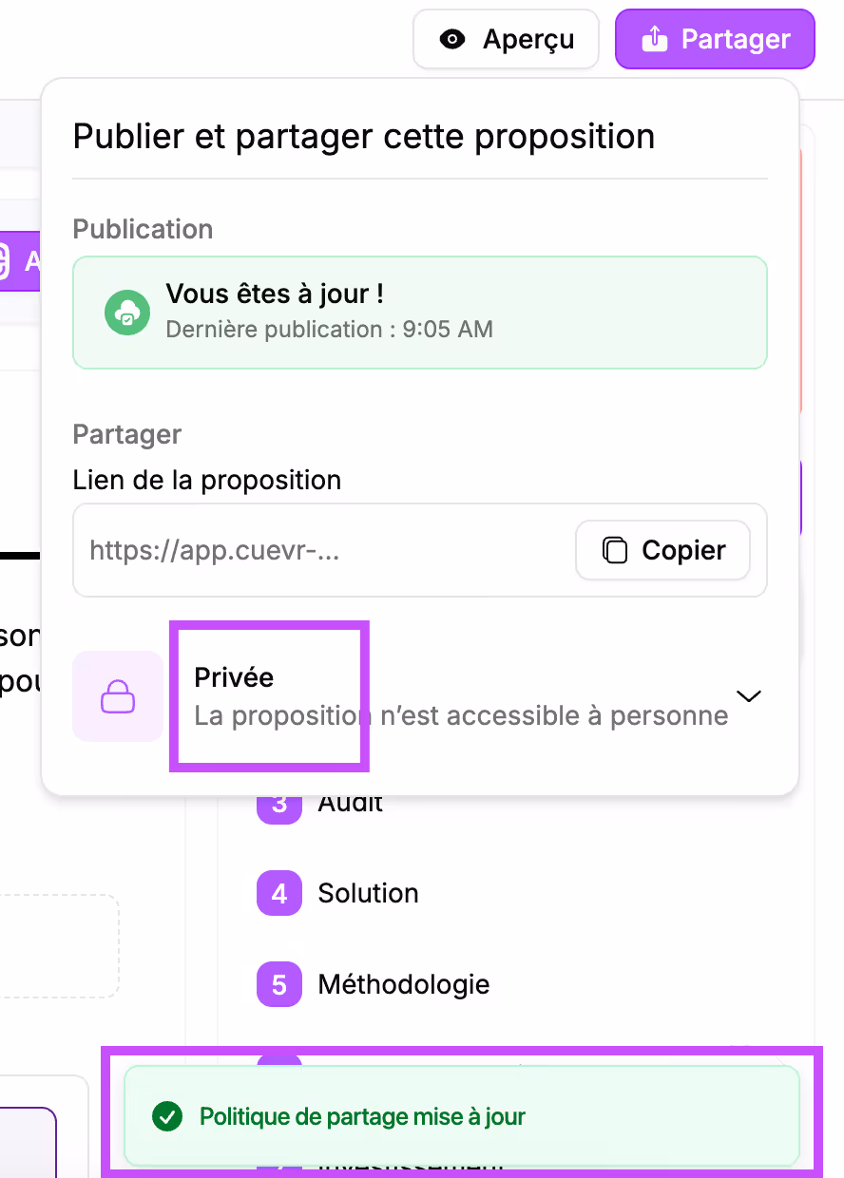Select the Méthodologie section in the outline

[x=403, y=984]
